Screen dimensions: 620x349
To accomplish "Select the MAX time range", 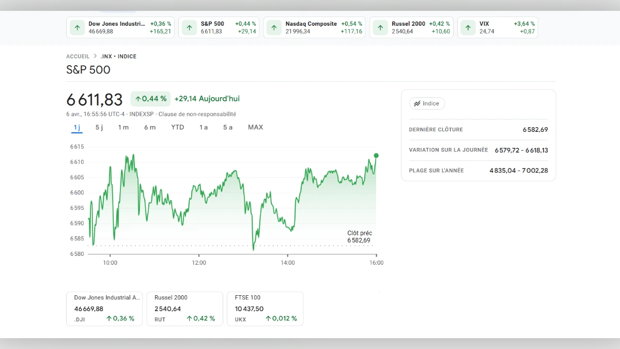I will click(255, 127).
